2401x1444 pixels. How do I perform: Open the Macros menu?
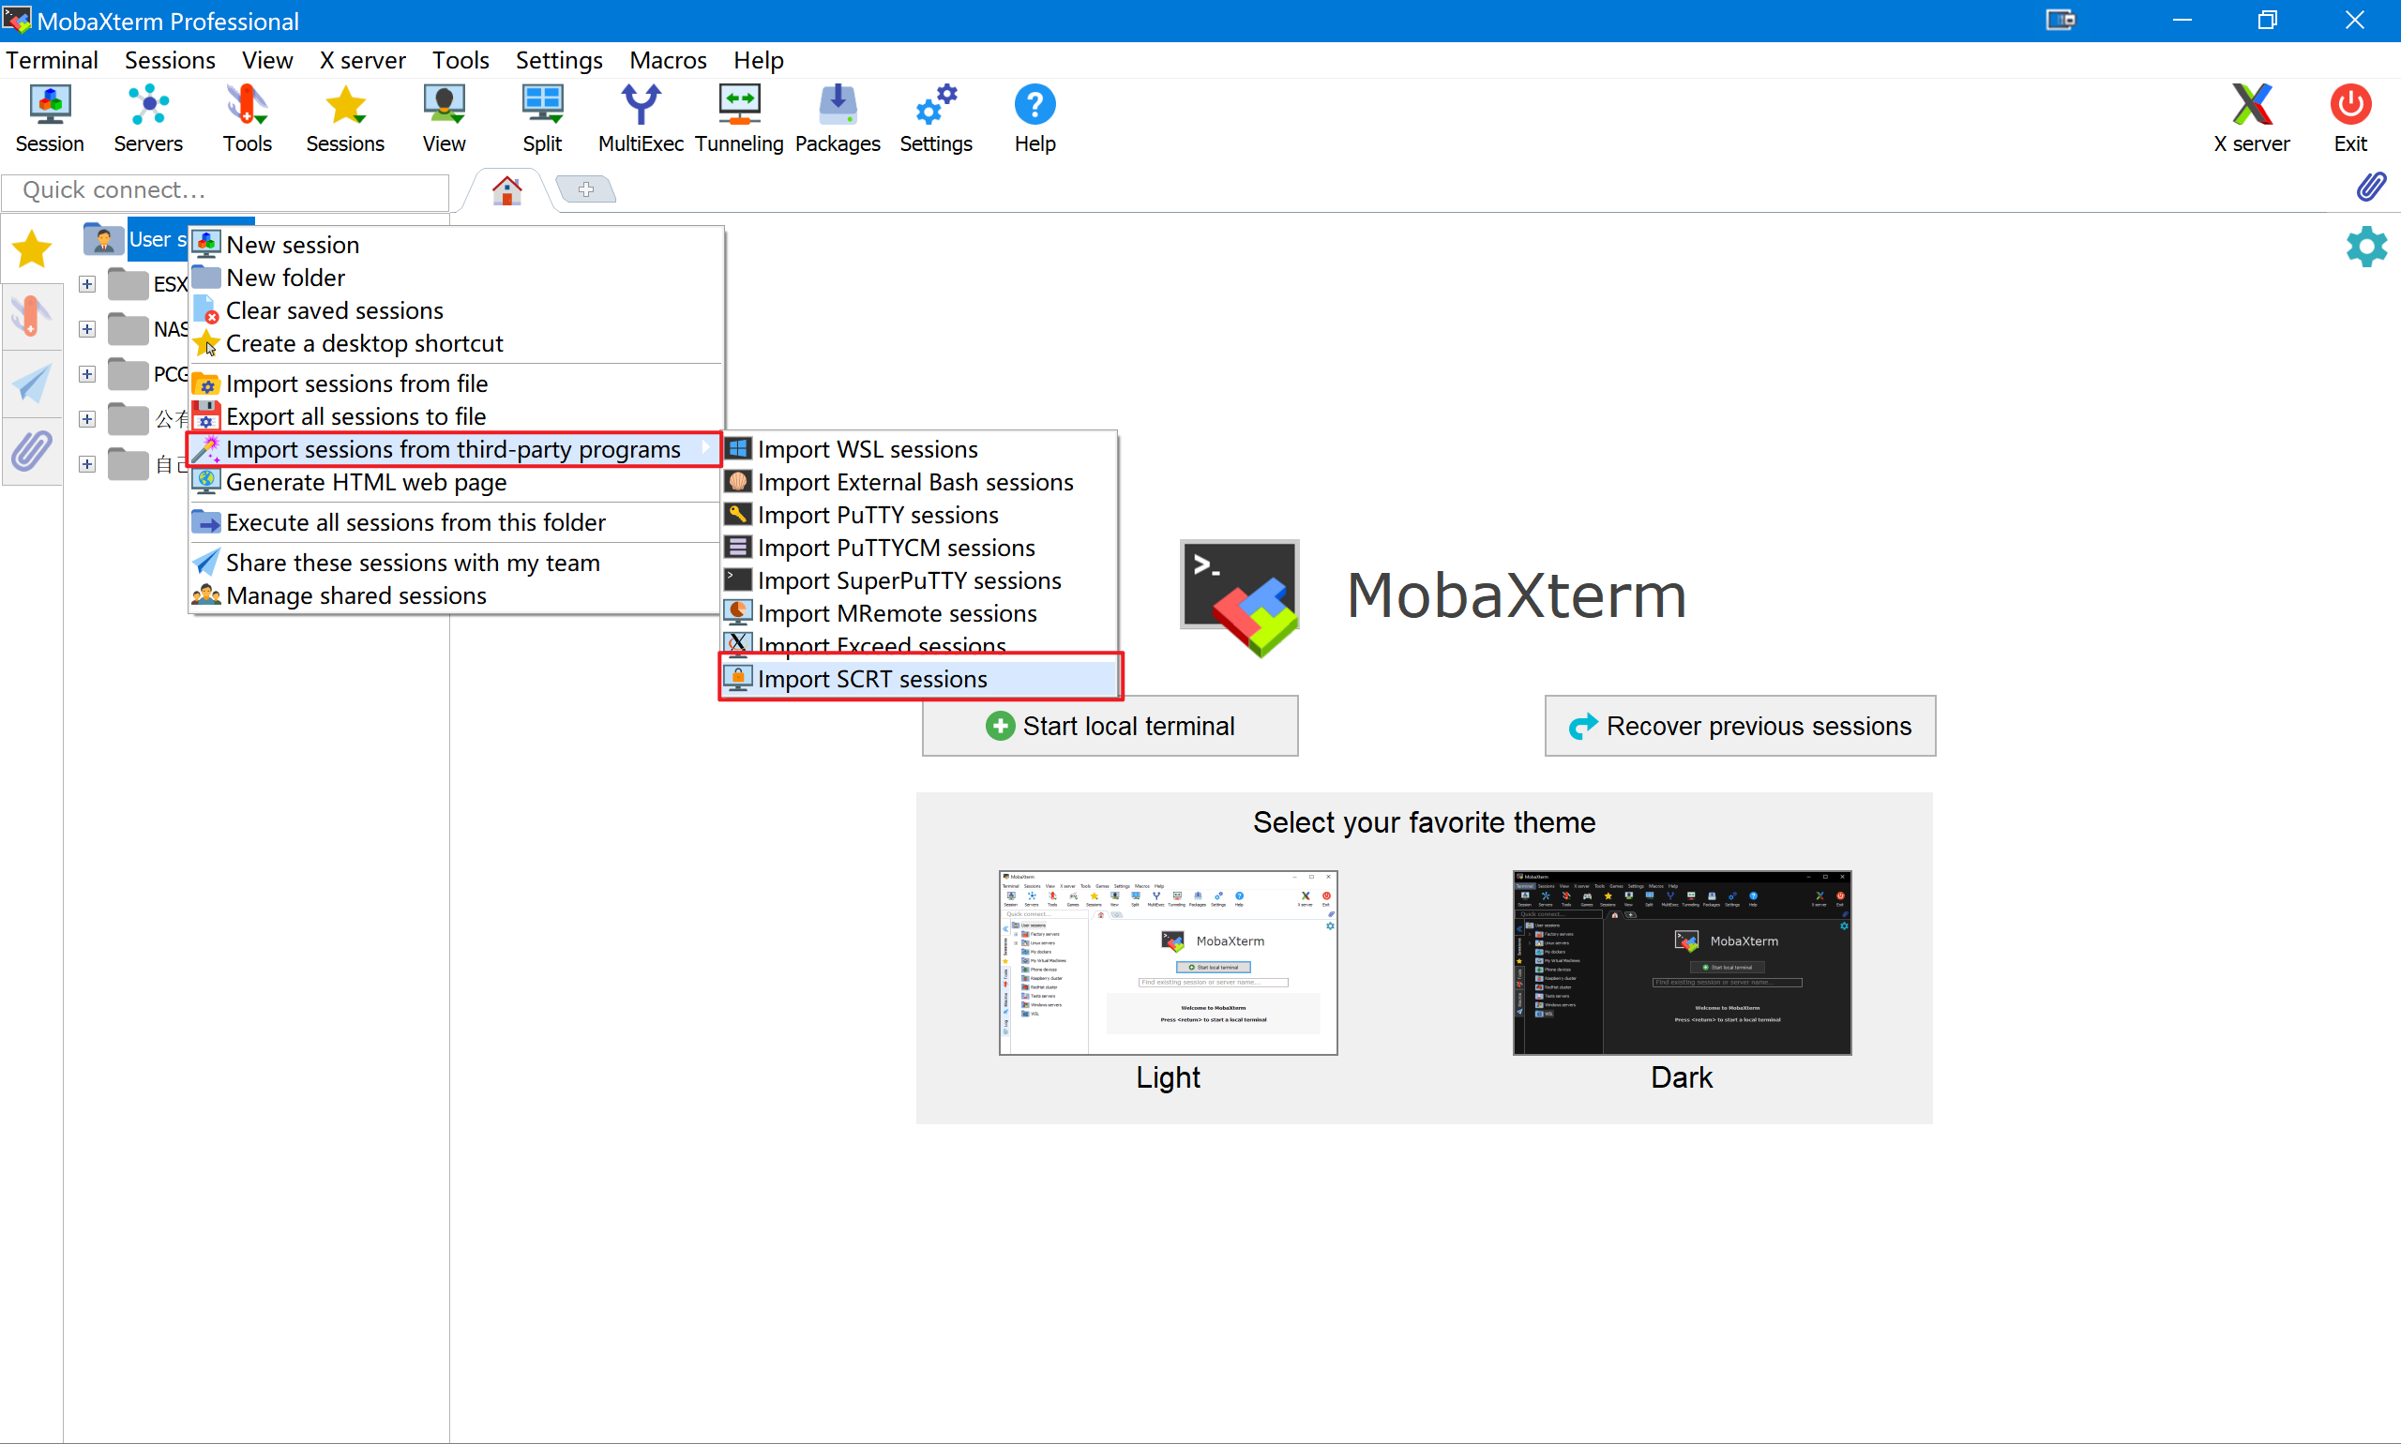pos(668,60)
